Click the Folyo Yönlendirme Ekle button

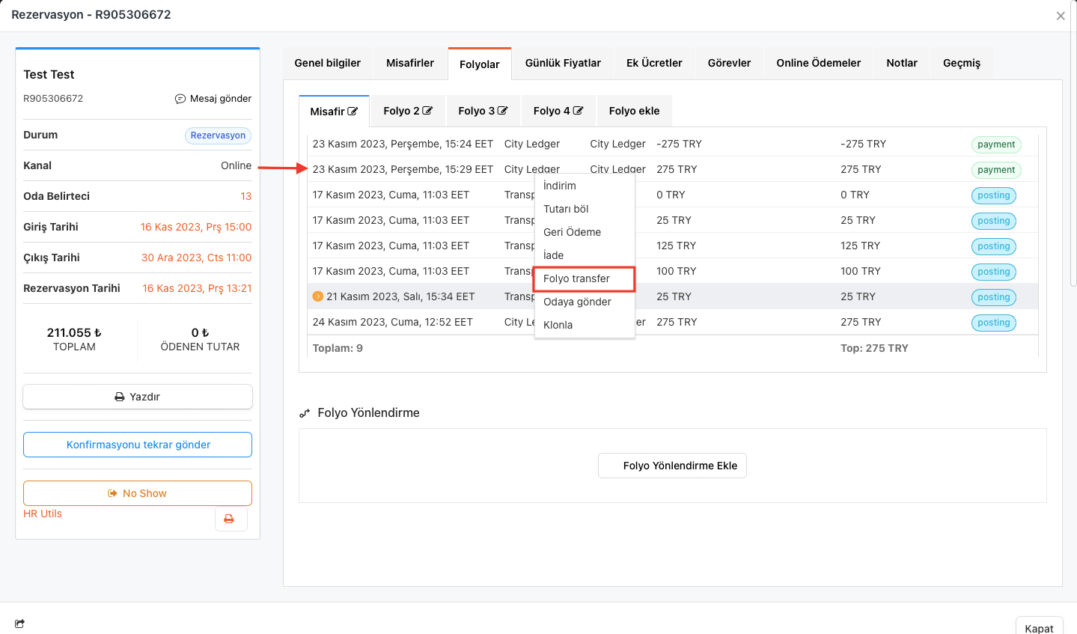[x=672, y=466]
